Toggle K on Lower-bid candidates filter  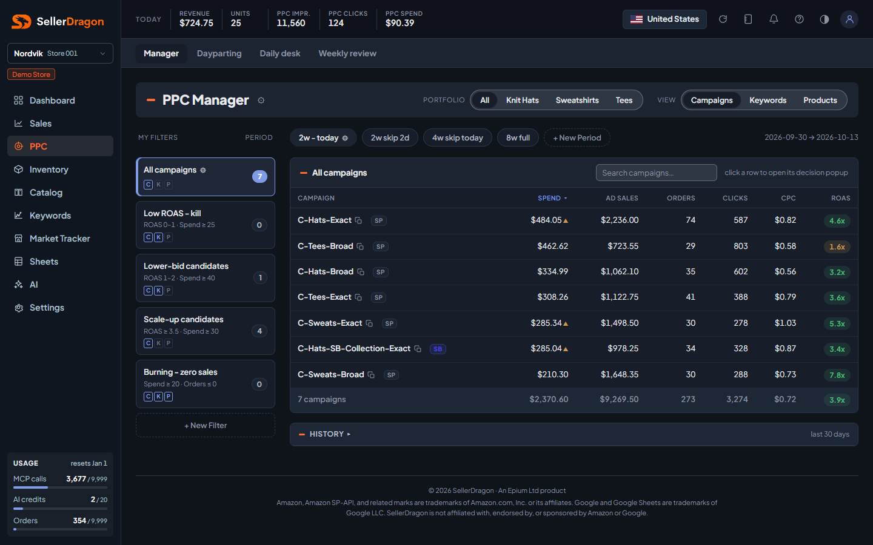pyautogui.click(x=159, y=291)
